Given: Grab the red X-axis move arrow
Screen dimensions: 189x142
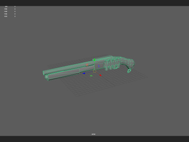Looking at the screenshot, I should click(x=100, y=75).
